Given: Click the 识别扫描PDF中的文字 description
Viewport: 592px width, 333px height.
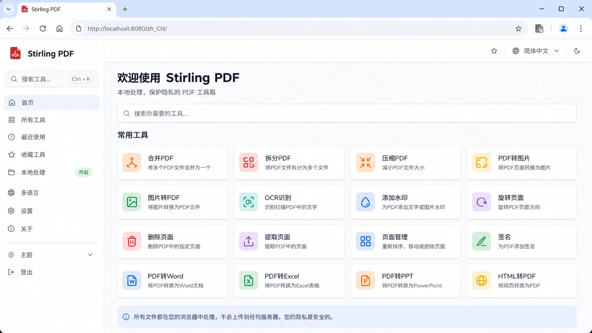Looking at the screenshot, I should (291, 207).
